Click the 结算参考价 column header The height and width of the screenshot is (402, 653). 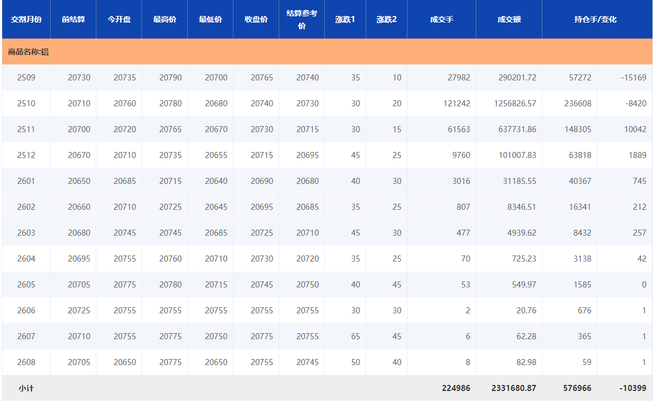click(302, 19)
